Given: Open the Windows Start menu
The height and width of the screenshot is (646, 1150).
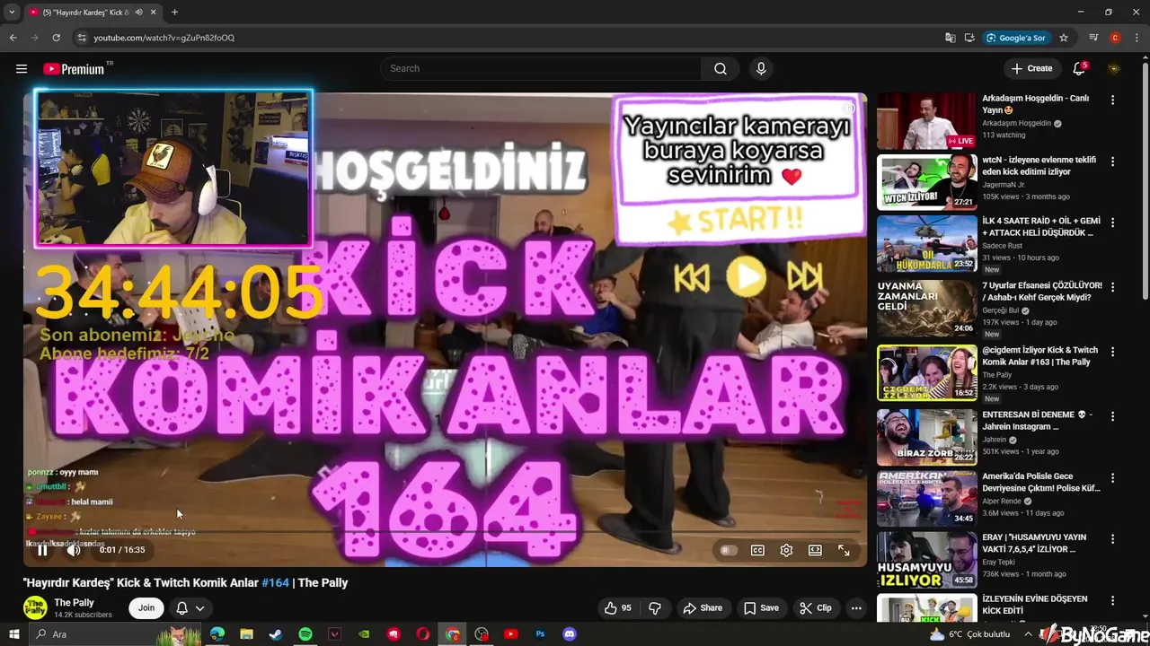Looking at the screenshot, I should (13, 634).
